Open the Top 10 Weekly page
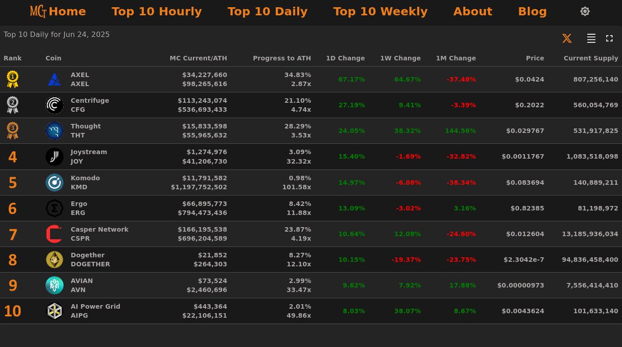622x347 pixels. (380, 11)
